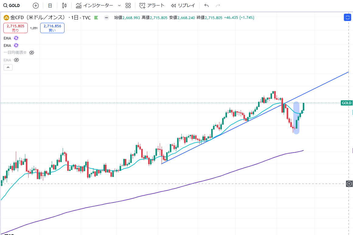Screen dimensions: 353x235
Task: Open the daily timeframe selector
Action: pyautogui.click(x=50, y=5)
